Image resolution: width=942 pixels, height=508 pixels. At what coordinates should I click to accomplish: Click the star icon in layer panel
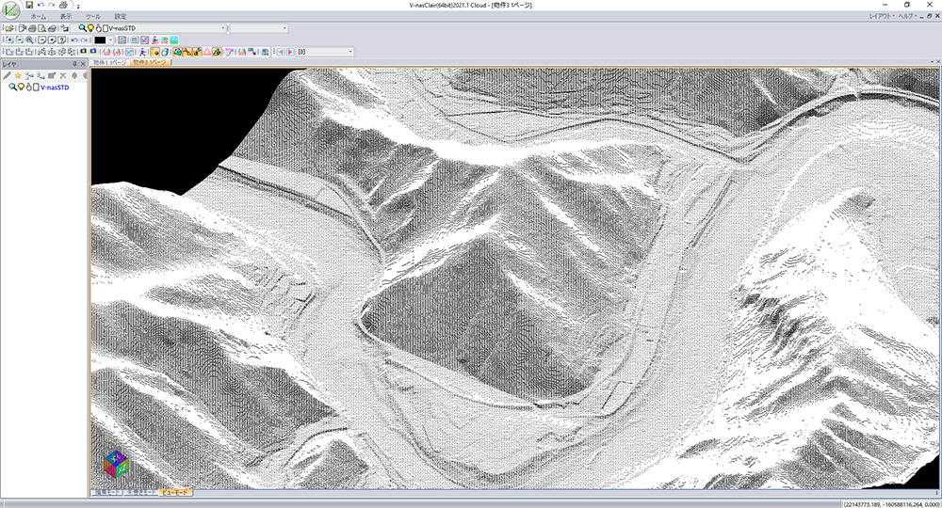[18, 75]
